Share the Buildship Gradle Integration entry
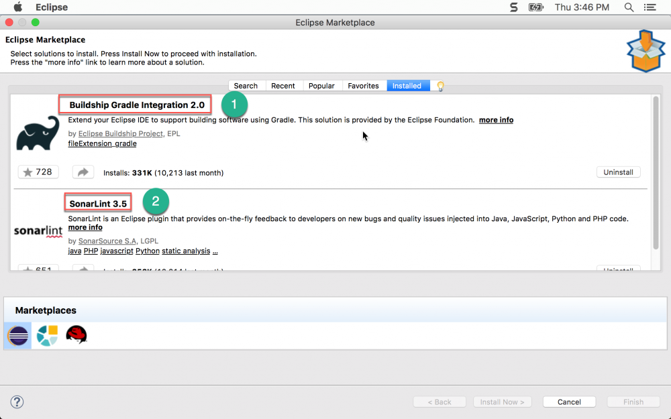Image resolution: width=671 pixels, height=419 pixels. click(x=83, y=172)
